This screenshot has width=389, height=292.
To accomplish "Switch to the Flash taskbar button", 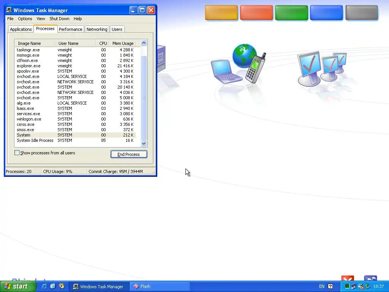I will coord(160,287).
